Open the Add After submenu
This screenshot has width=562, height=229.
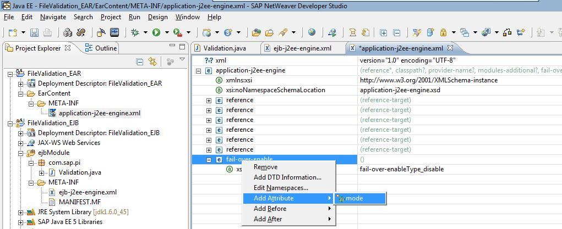click(x=288, y=219)
